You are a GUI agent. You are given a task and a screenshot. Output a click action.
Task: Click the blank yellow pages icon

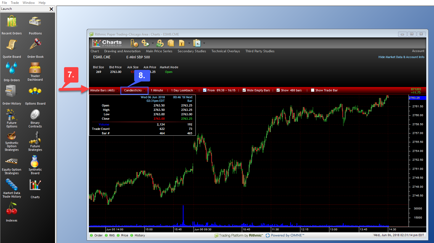tap(171, 43)
